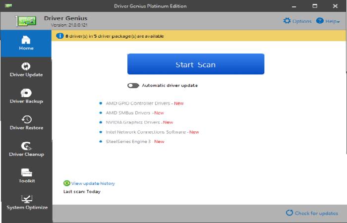Click the Last scan: Today text
The height and width of the screenshot is (223, 347).
point(82,192)
